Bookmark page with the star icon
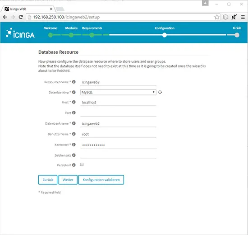Image resolution: width=248 pixels, height=235 pixels. (x=217, y=17)
